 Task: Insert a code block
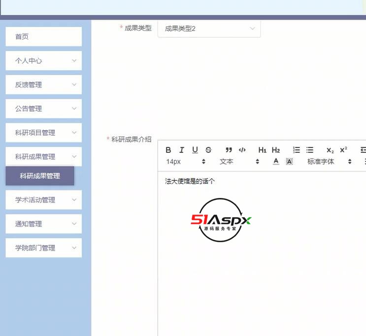coord(242,150)
